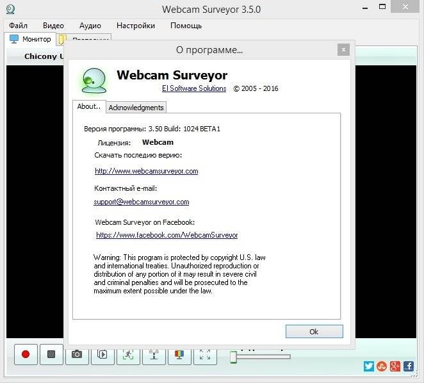This screenshot has height=383, width=424.
Task: Click the copyright warning paragraph
Action: coord(179,274)
